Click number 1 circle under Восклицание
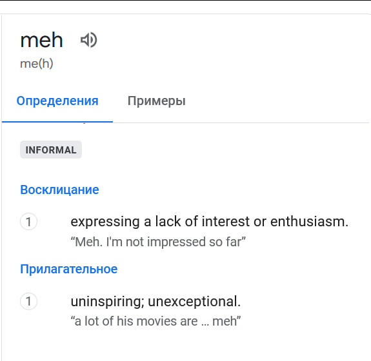 [x=28, y=222]
